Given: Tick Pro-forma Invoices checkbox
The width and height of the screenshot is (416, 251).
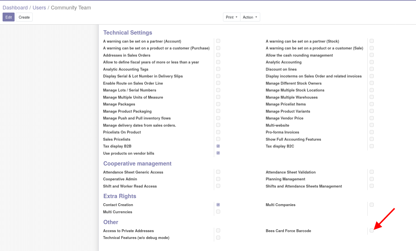Looking at the screenshot, I should point(372,132).
